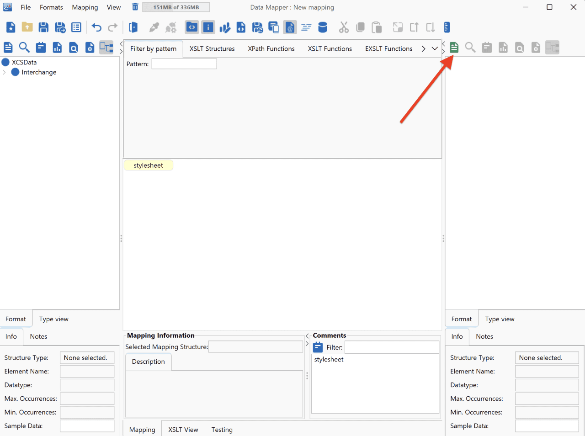Viewport: 585px width, 436px height.
Task: Switch to the Testing tab
Action: point(222,430)
